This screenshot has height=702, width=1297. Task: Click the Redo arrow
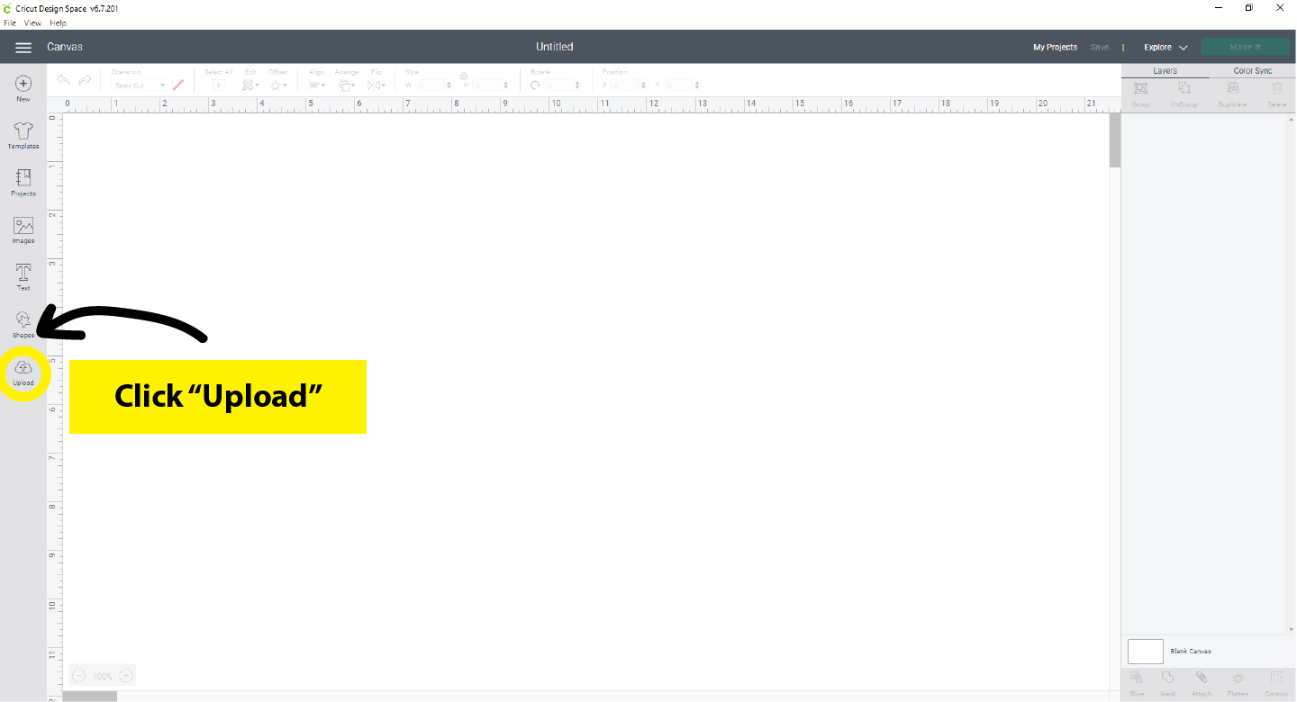click(85, 80)
